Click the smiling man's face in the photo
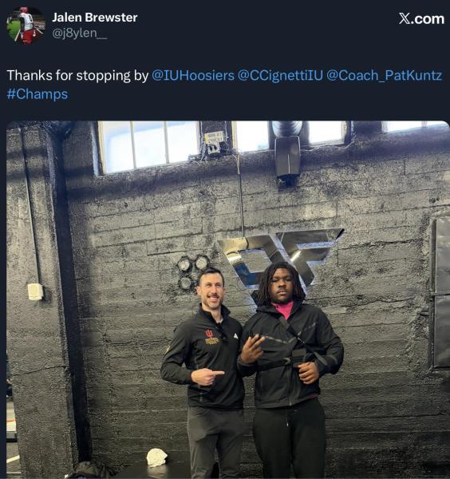This screenshot has height=479, width=450. pyautogui.click(x=211, y=291)
